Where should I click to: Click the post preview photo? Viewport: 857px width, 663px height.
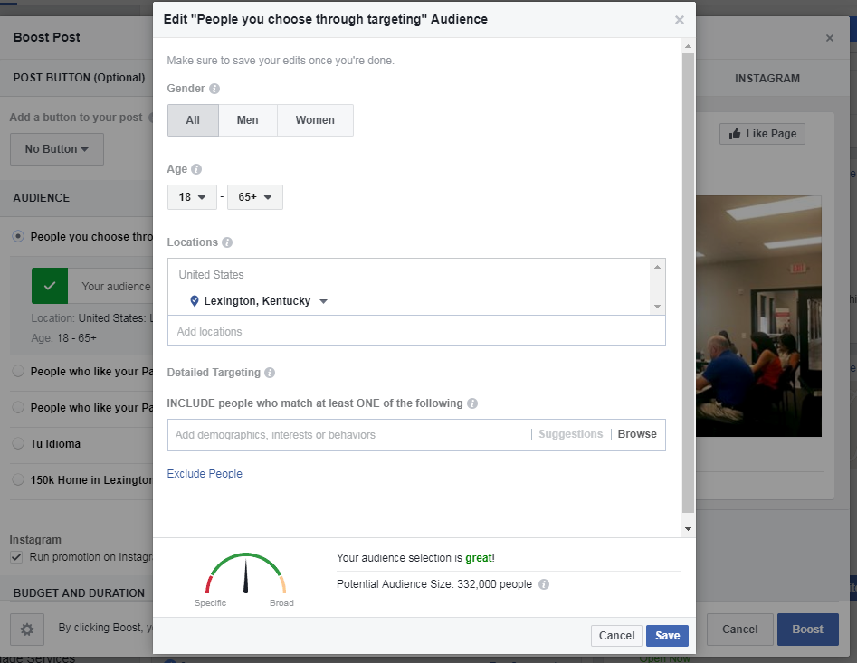(758, 317)
